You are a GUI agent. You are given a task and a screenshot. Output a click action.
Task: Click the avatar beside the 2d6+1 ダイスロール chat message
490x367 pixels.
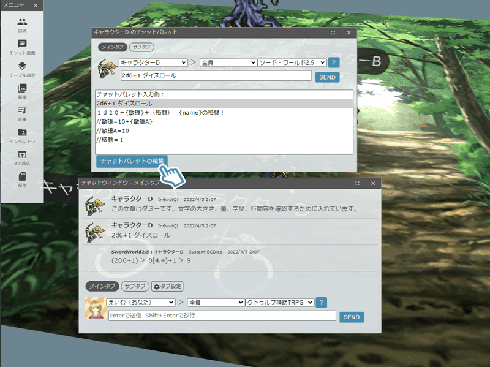point(95,232)
